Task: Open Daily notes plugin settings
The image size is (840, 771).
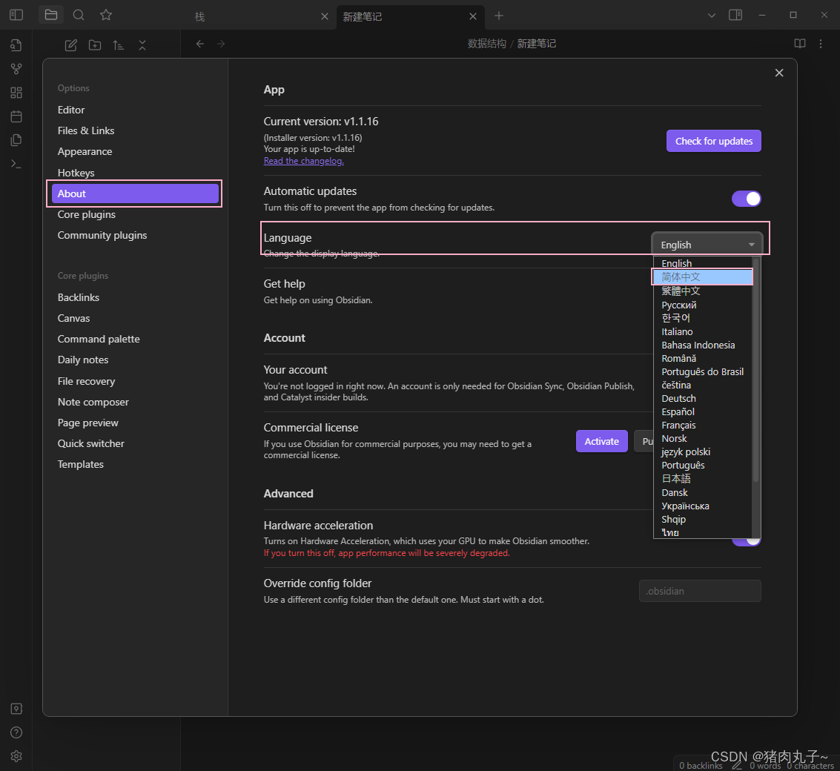Action: pyautogui.click(x=135, y=360)
